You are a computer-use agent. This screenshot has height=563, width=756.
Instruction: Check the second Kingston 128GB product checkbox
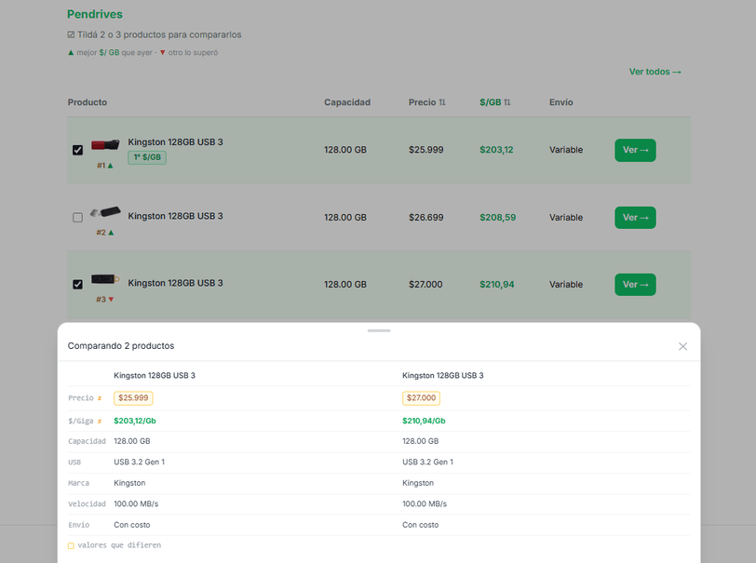pyautogui.click(x=77, y=218)
